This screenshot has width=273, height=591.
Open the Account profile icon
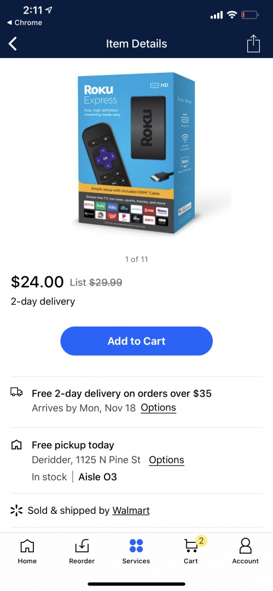tap(246, 545)
